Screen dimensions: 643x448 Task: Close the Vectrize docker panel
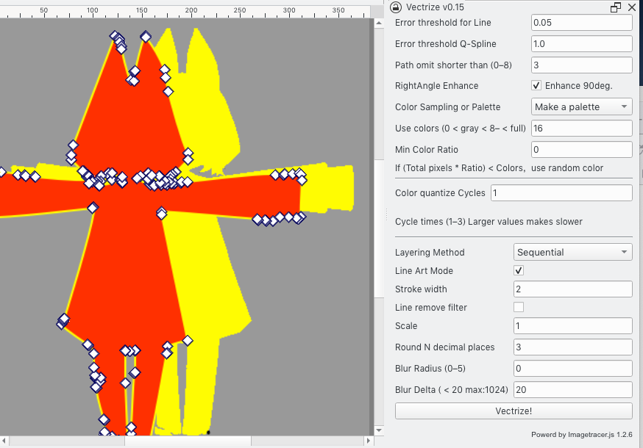(x=631, y=7)
